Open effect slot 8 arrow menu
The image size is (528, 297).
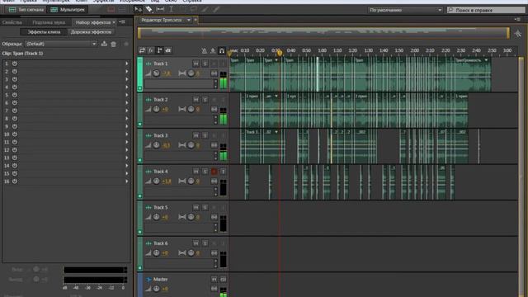click(x=127, y=119)
